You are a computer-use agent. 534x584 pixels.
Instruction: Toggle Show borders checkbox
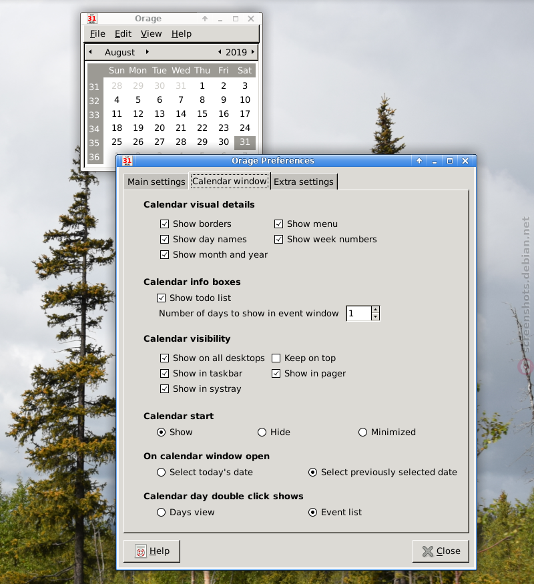point(164,224)
